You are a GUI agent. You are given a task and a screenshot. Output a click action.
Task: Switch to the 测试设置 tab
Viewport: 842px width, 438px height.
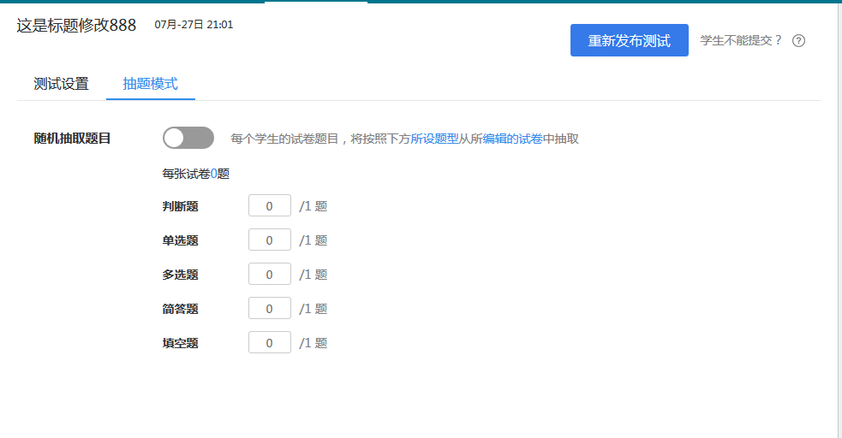[x=61, y=84]
